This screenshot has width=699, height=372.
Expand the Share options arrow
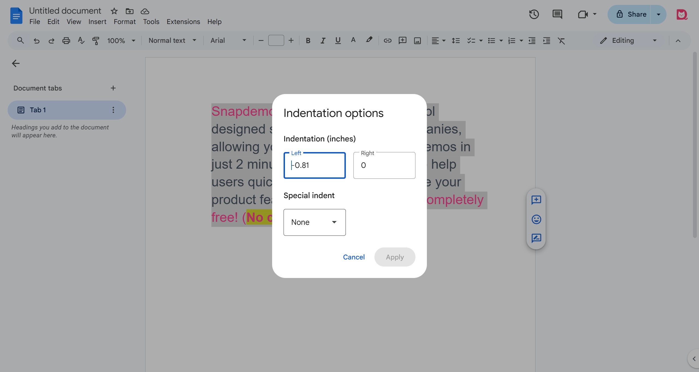pyautogui.click(x=658, y=14)
